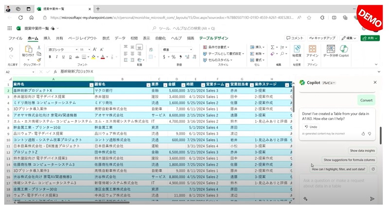This screenshot has width=389, height=209.
Task: Toggle Bottom Align in the alignment group
Action: click(140, 47)
